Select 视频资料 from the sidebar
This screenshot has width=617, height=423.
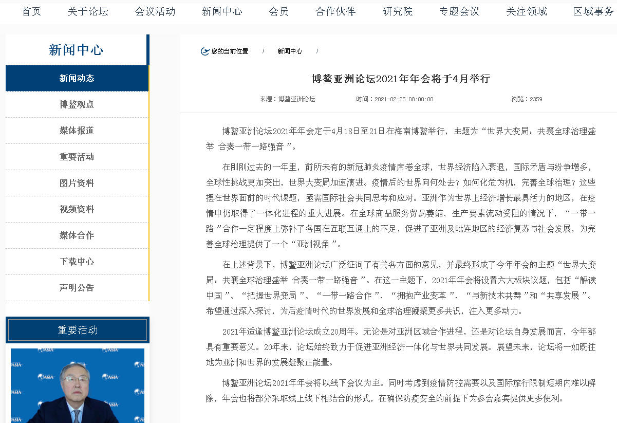point(77,209)
